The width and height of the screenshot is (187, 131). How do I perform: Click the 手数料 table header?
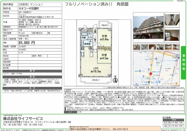(x=174, y=120)
